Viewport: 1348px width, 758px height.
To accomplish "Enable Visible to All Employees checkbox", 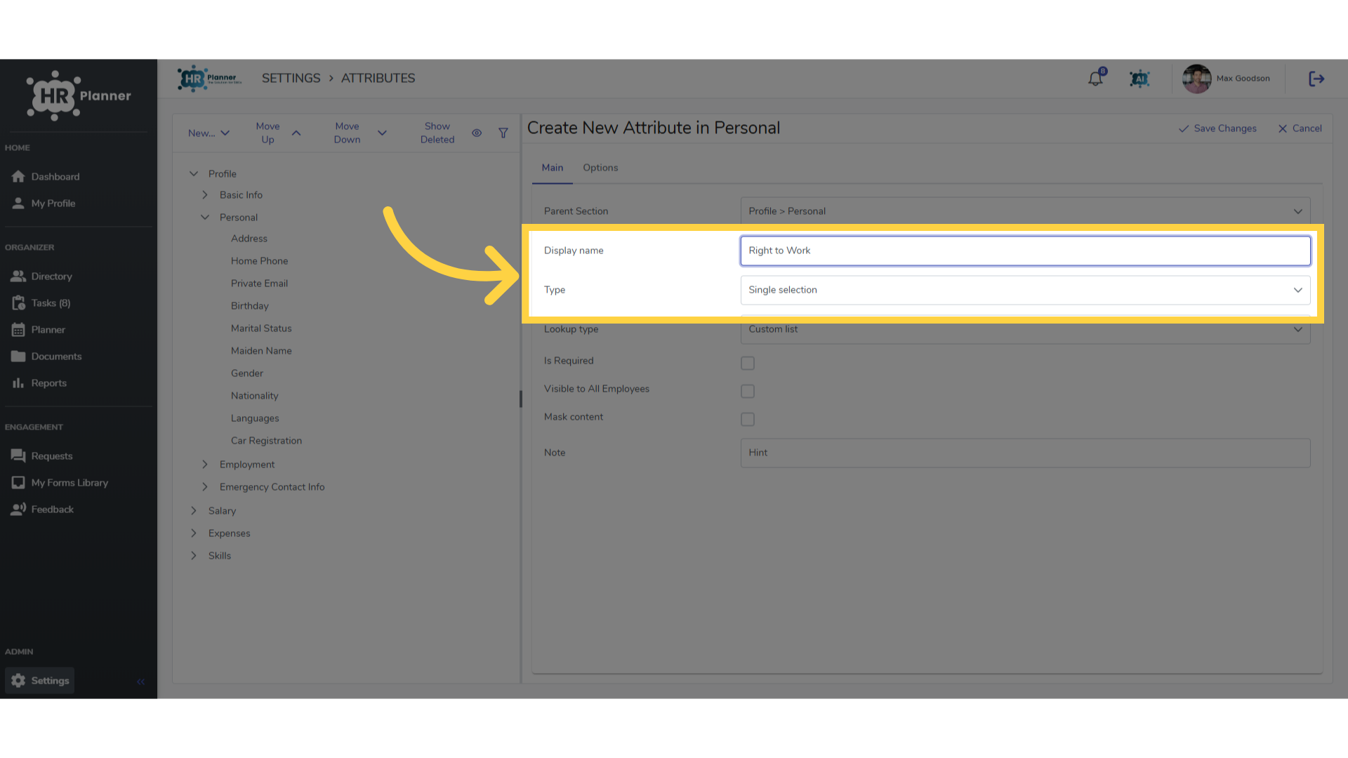I will [748, 391].
